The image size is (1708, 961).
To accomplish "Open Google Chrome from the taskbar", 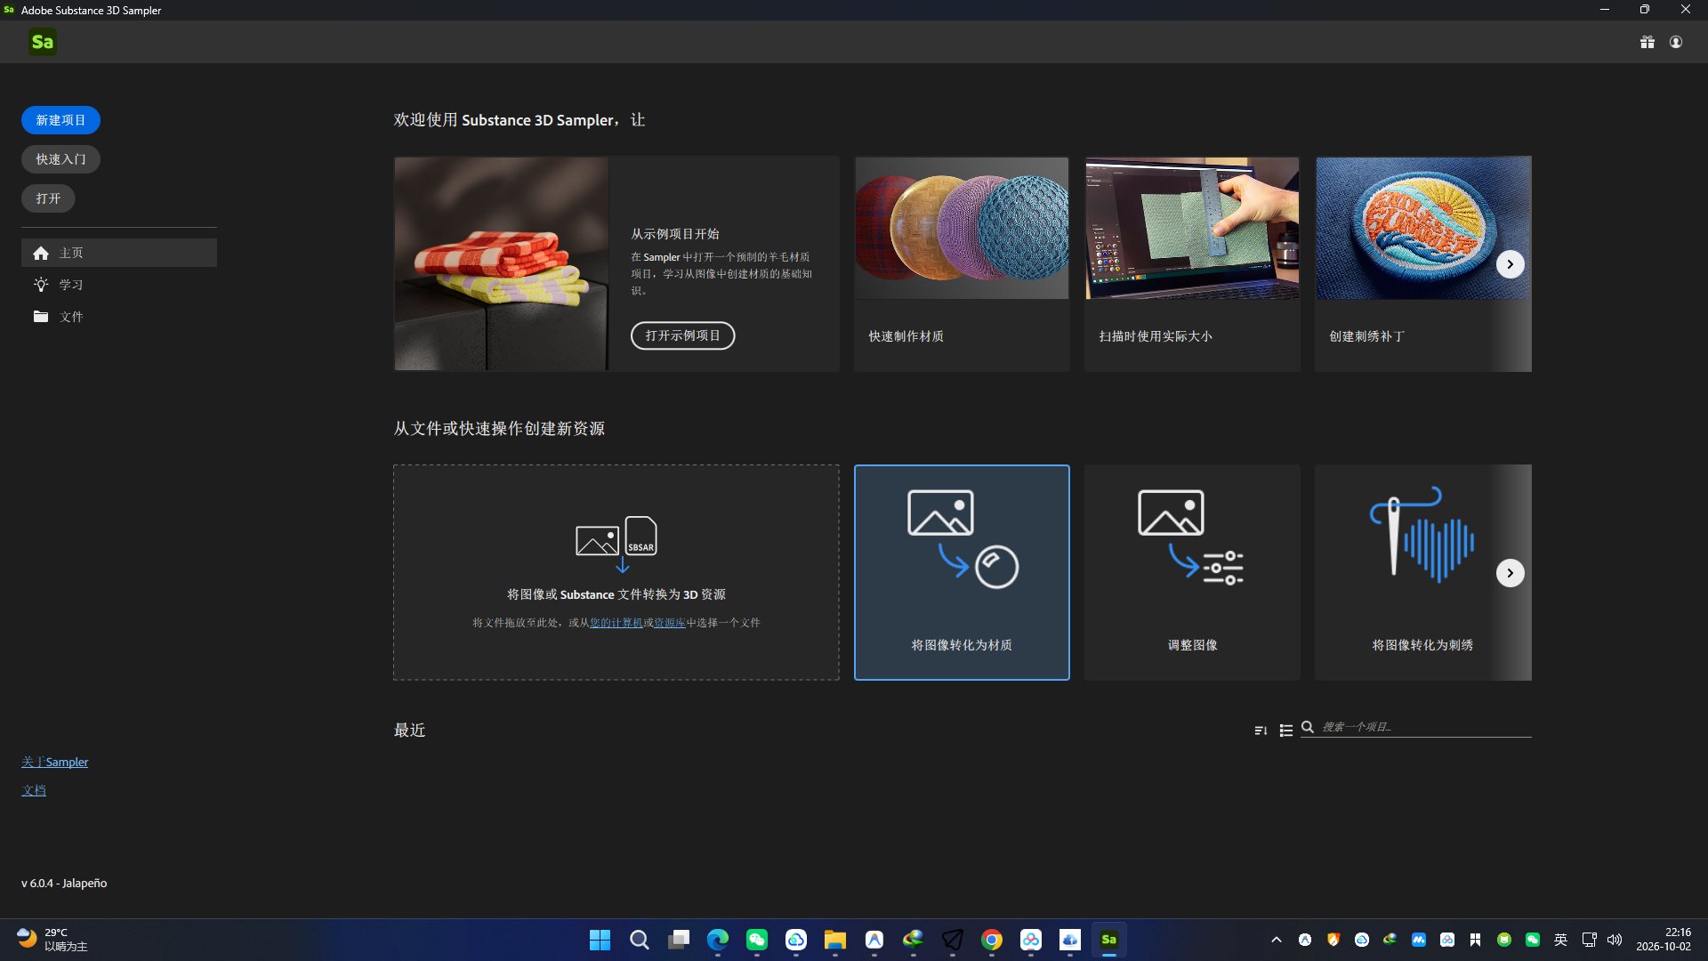I will tap(991, 940).
